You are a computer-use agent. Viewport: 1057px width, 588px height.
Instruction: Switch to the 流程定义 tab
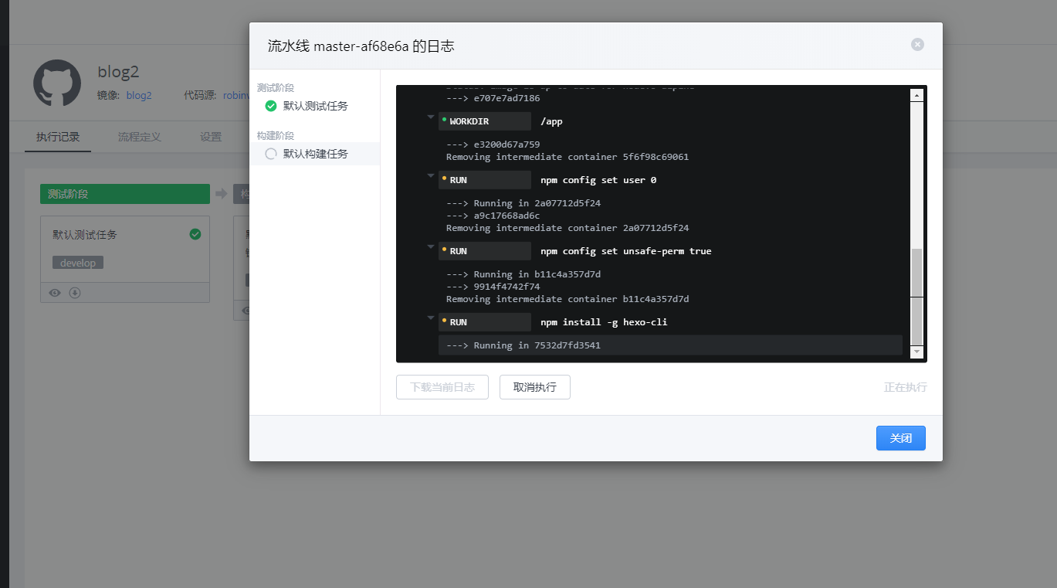pyautogui.click(x=139, y=136)
